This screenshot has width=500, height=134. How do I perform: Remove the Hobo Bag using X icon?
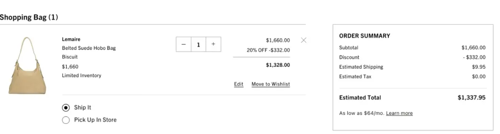coord(303,40)
